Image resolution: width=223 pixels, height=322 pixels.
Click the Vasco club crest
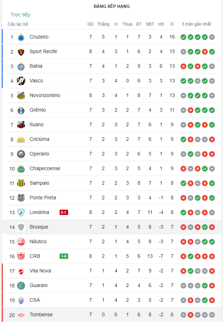[x=21, y=81]
